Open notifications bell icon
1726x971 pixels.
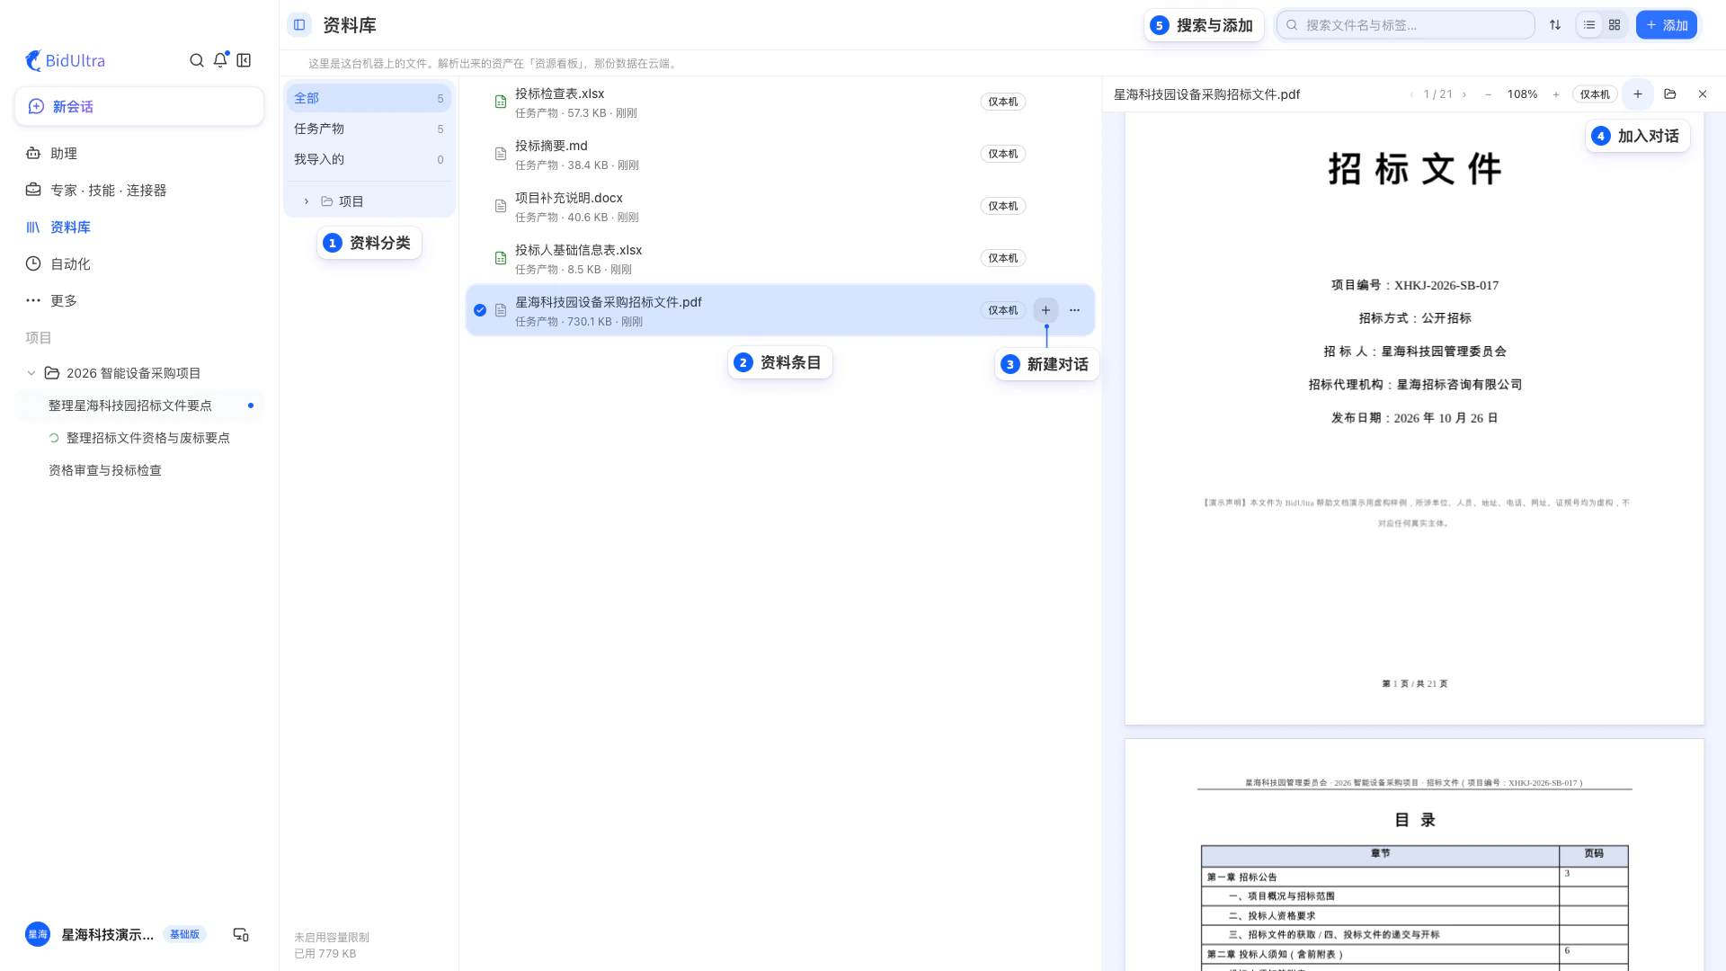pos(220,60)
